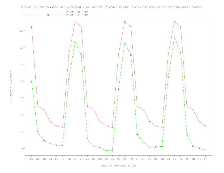Screen dimensions: 224x173
Task: Click the x-axis tick label 45
Action: (x=125, y=159)
